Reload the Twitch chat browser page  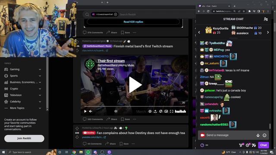208,11
